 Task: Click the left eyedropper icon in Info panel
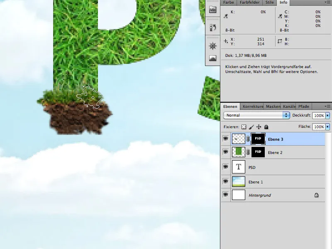[x=226, y=16]
